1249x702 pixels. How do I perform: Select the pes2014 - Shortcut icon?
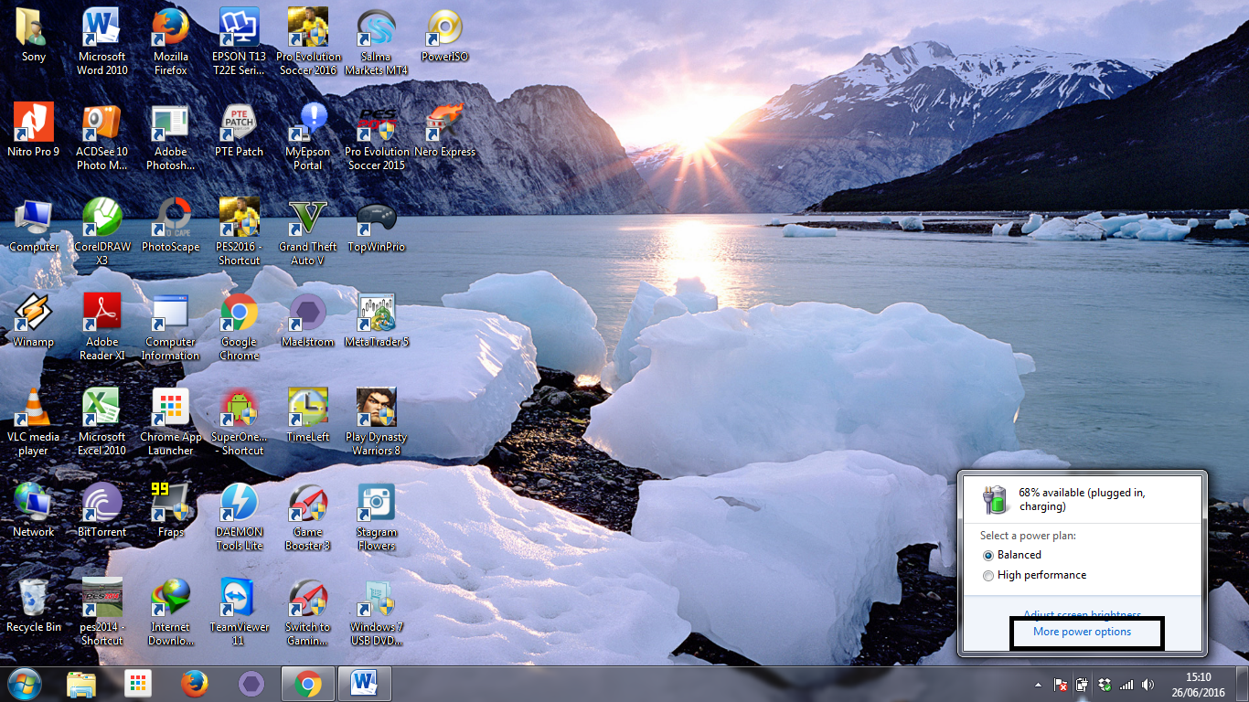coord(102,612)
